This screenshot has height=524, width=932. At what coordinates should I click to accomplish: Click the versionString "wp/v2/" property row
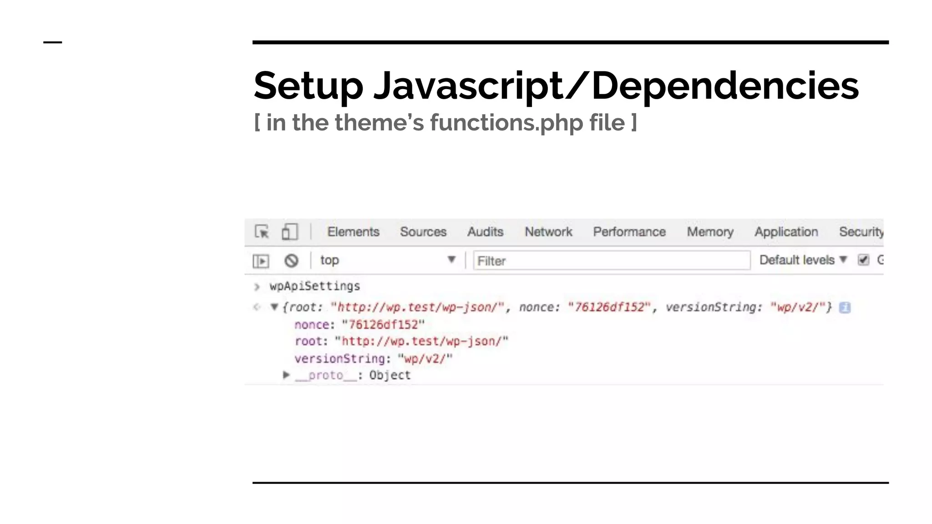pyautogui.click(x=374, y=358)
